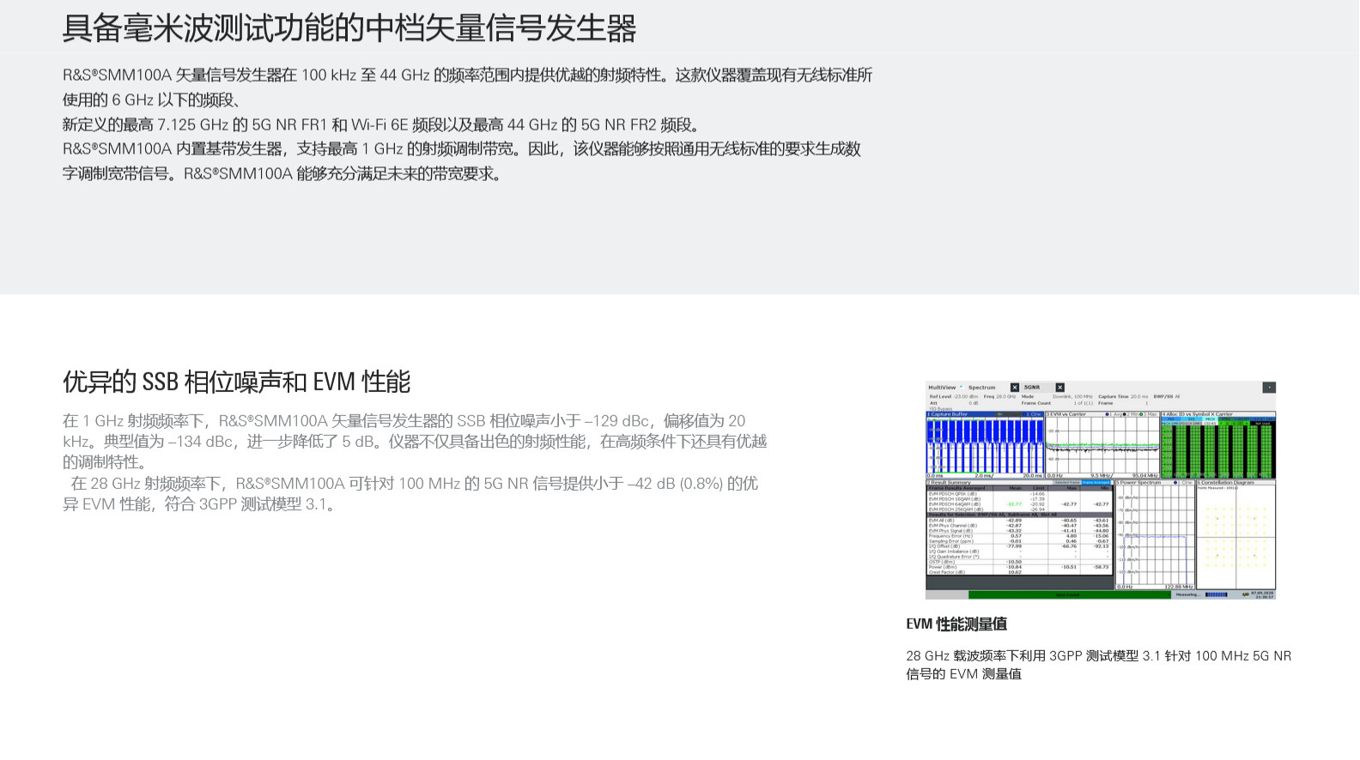This screenshot has width=1360, height=760.
Task: Click the blue Measuring progress indicator
Action: click(x=1216, y=594)
